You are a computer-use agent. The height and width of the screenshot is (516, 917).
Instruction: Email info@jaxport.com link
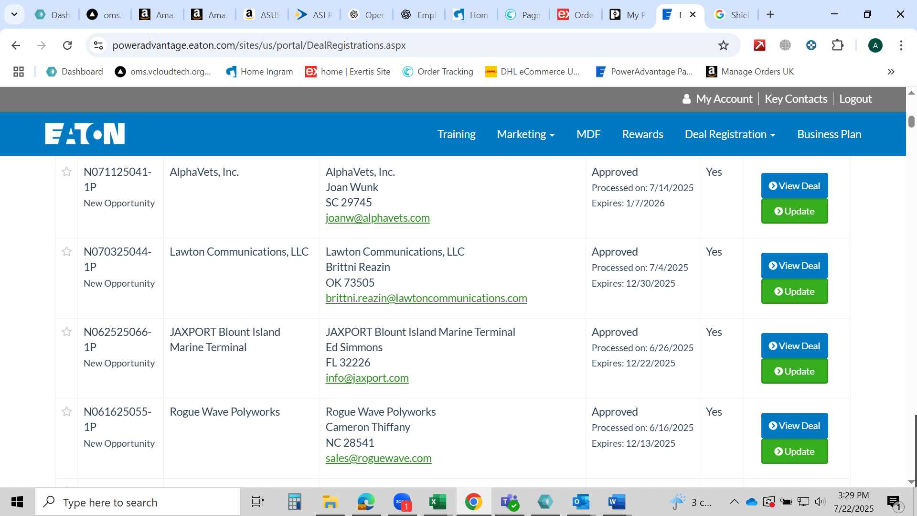pyautogui.click(x=367, y=378)
